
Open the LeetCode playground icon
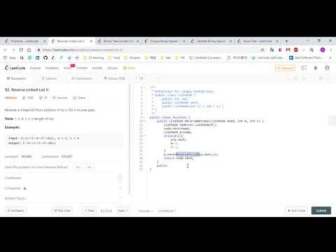tap(304, 68)
